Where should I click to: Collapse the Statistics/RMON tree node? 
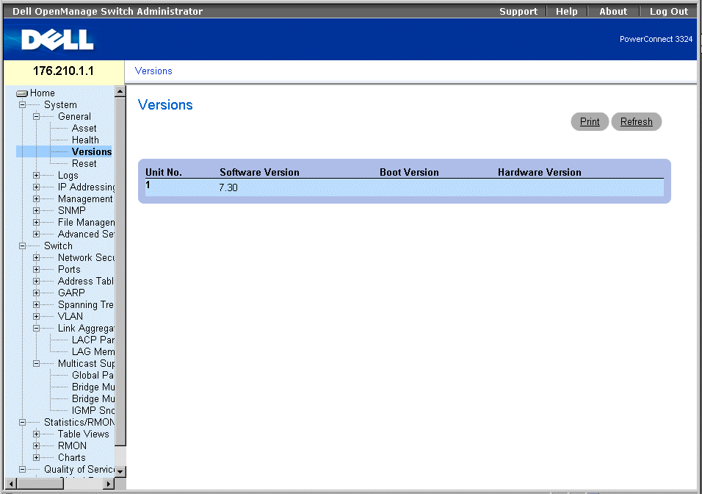(x=22, y=422)
